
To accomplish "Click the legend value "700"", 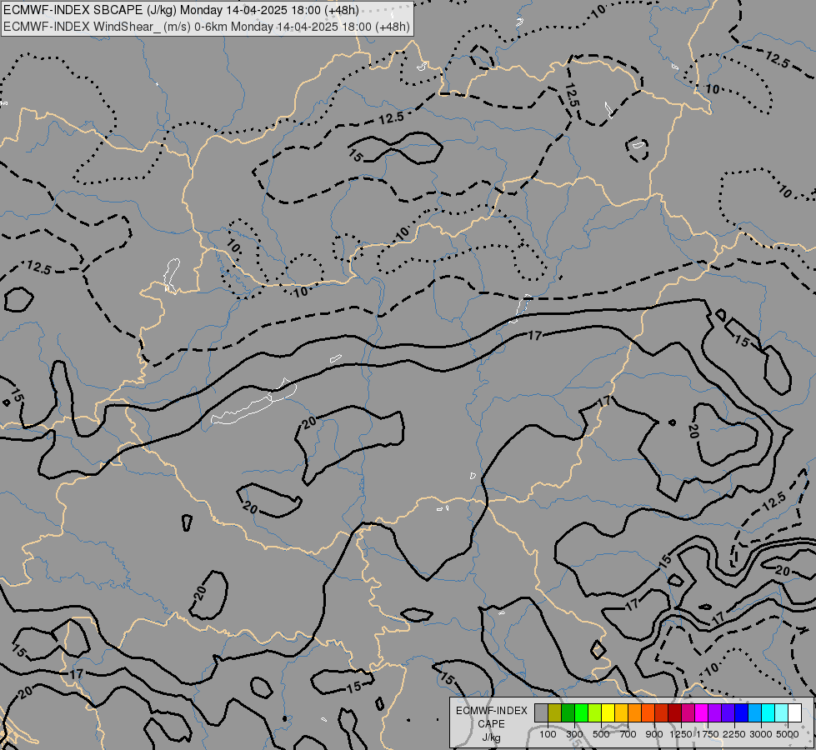I will (x=628, y=734).
